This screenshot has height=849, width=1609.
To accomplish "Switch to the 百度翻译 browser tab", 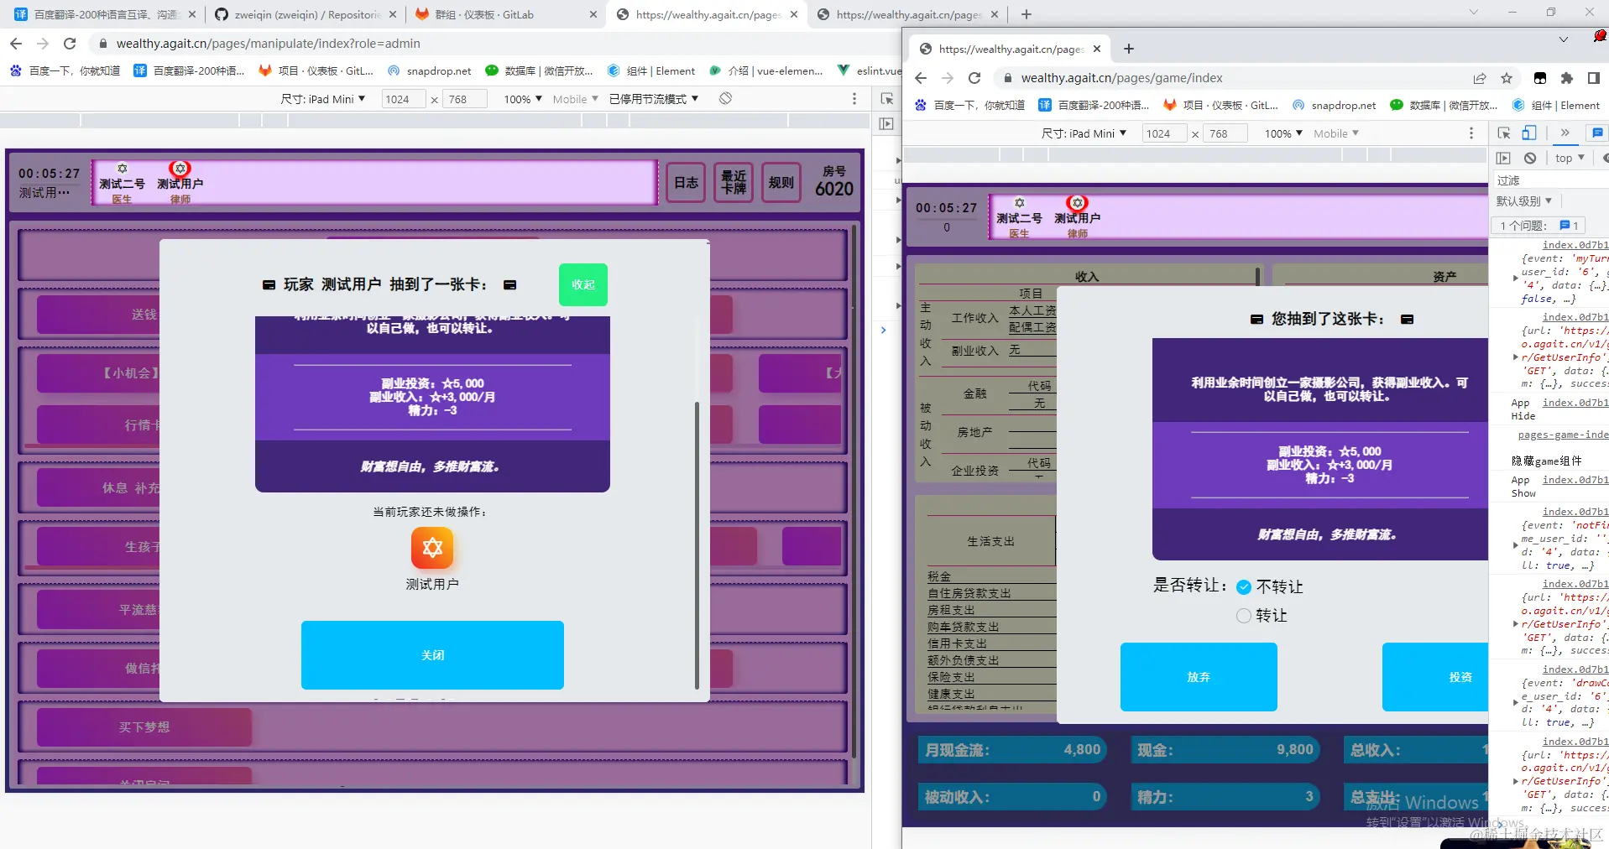I will coord(105,14).
